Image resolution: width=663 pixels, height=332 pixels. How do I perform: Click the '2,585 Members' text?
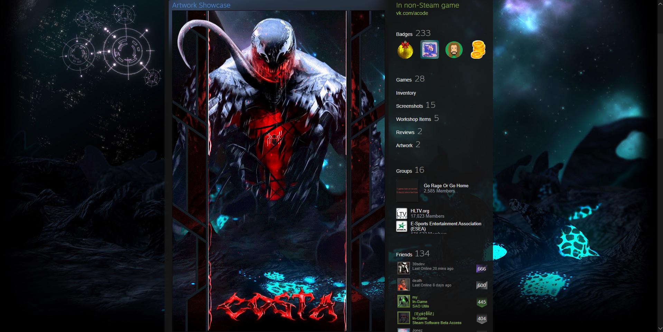coord(439,191)
